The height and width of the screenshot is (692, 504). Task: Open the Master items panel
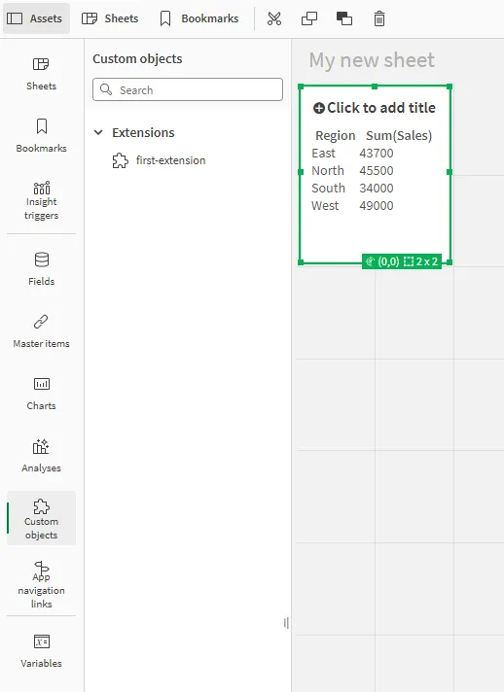pyautogui.click(x=42, y=331)
